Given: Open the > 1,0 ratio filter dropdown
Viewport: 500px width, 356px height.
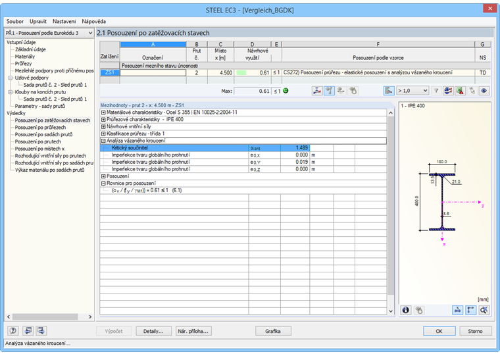Looking at the screenshot, I should coord(413,91).
